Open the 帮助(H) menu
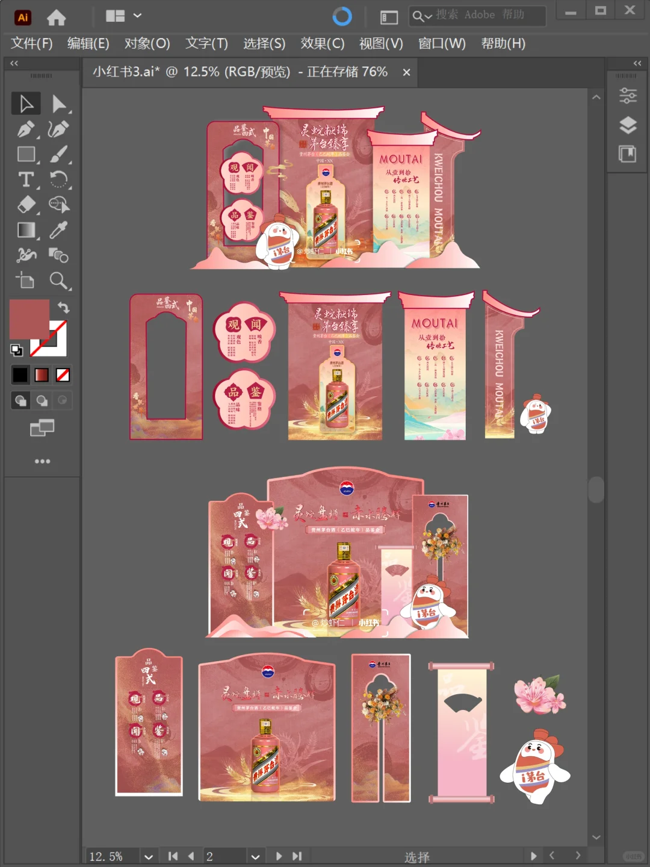This screenshot has height=867, width=650. 503,43
